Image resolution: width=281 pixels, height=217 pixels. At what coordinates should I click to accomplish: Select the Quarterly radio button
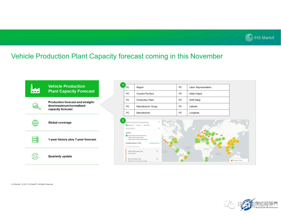click(x=126, y=125)
